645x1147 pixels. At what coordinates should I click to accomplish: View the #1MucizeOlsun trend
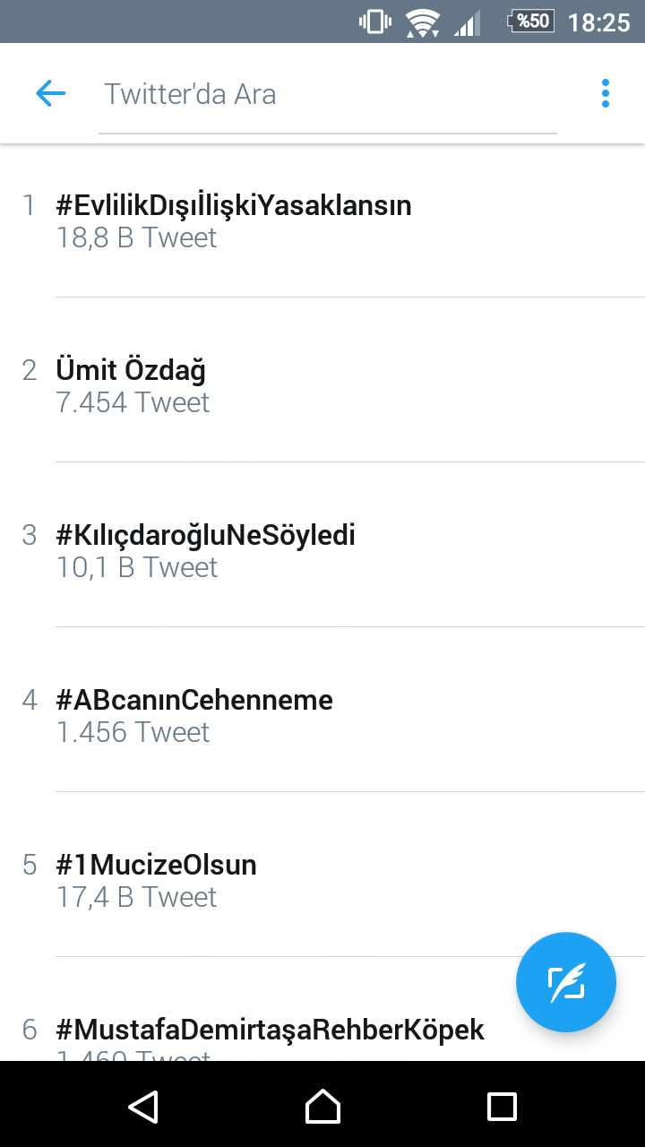click(x=157, y=865)
